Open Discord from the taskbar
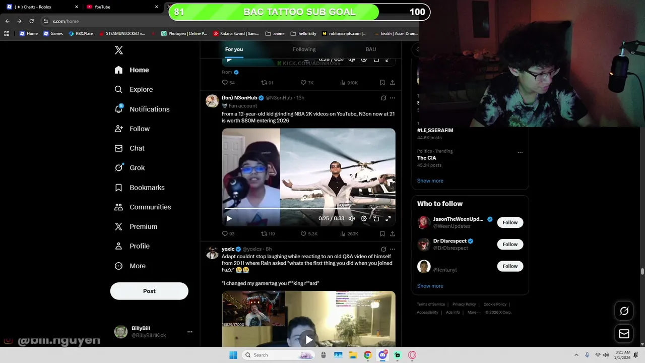The width and height of the screenshot is (645, 363). coord(382,355)
